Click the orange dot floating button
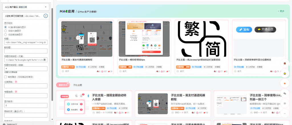Viewport: 292px width, 125px height. [285, 84]
